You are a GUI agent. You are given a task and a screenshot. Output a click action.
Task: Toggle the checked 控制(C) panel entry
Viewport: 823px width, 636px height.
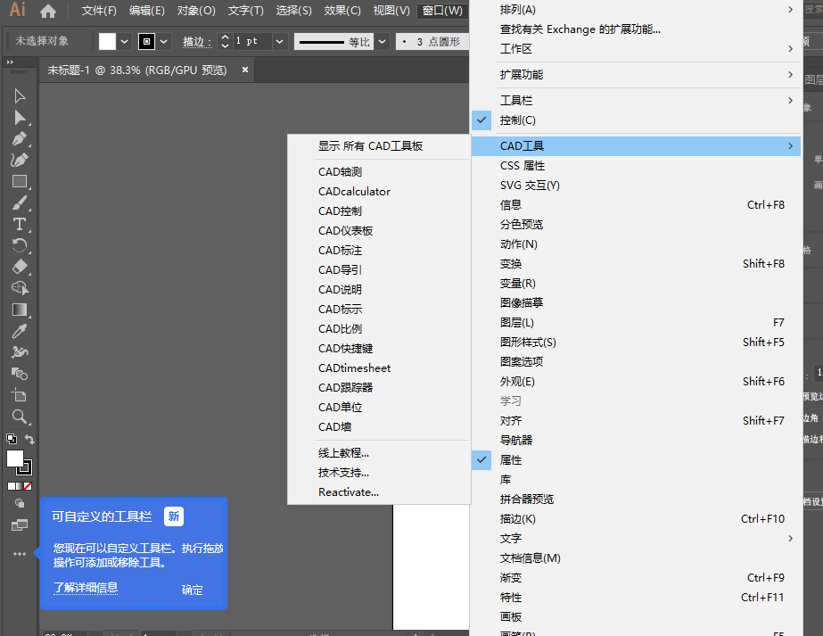pyautogui.click(x=636, y=120)
